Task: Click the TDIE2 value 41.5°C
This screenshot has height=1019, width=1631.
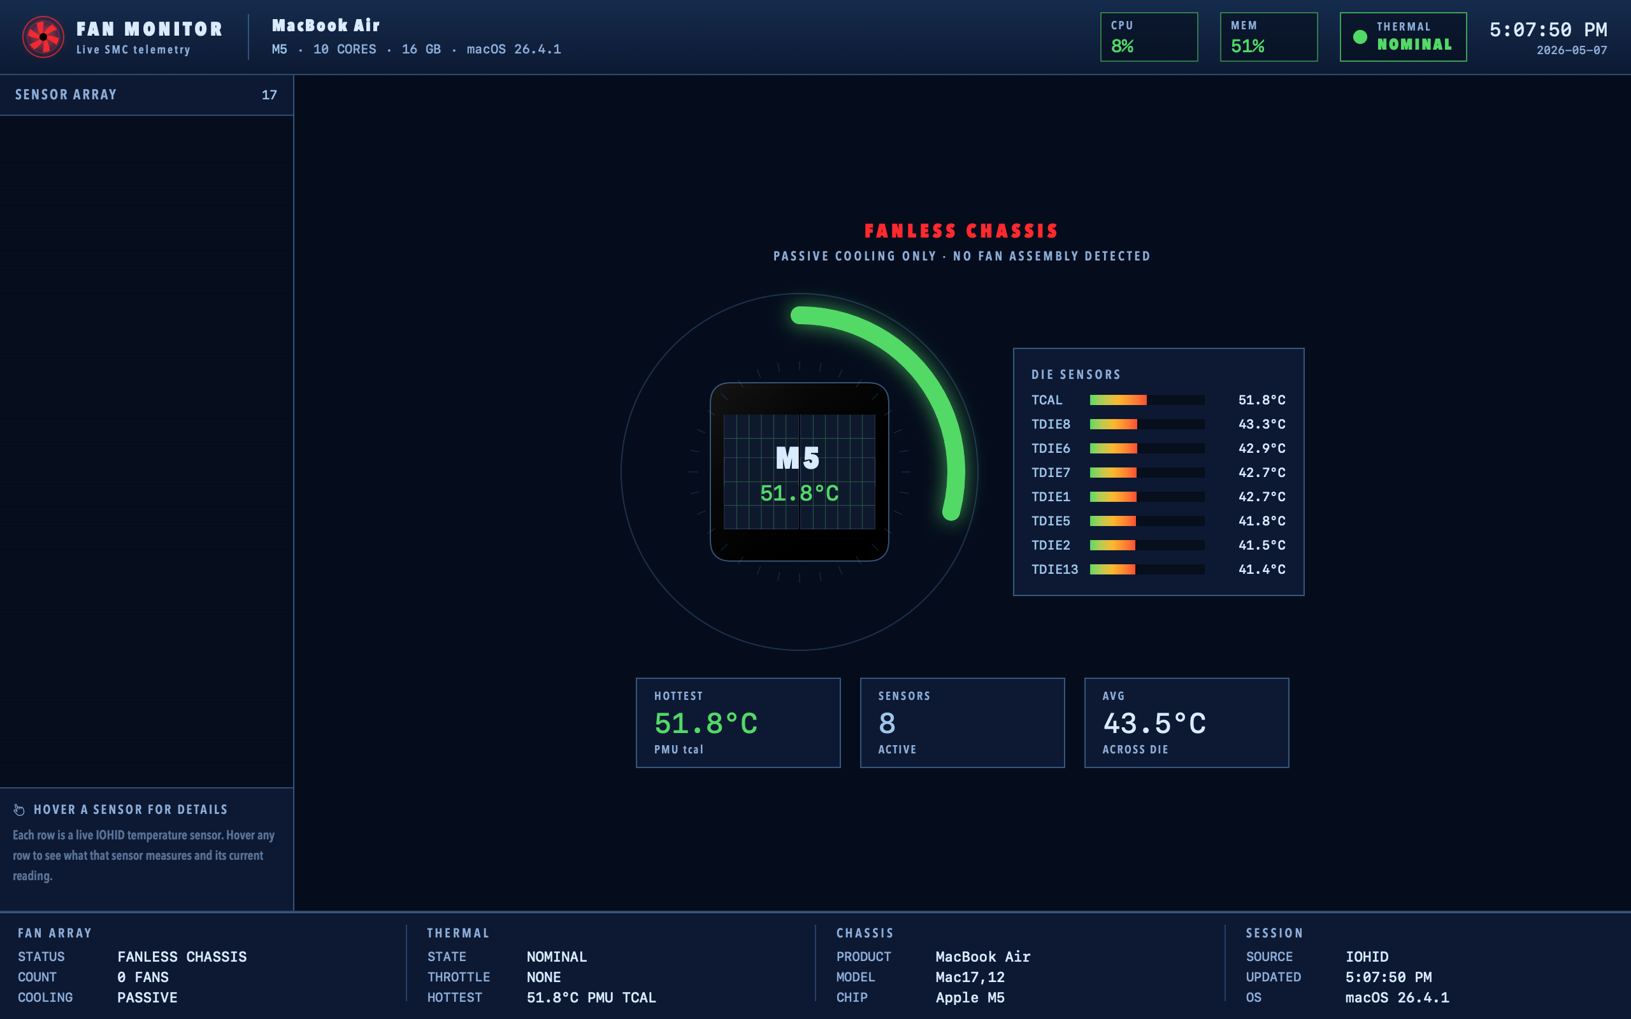Action: pyautogui.click(x=1261, y=545)
